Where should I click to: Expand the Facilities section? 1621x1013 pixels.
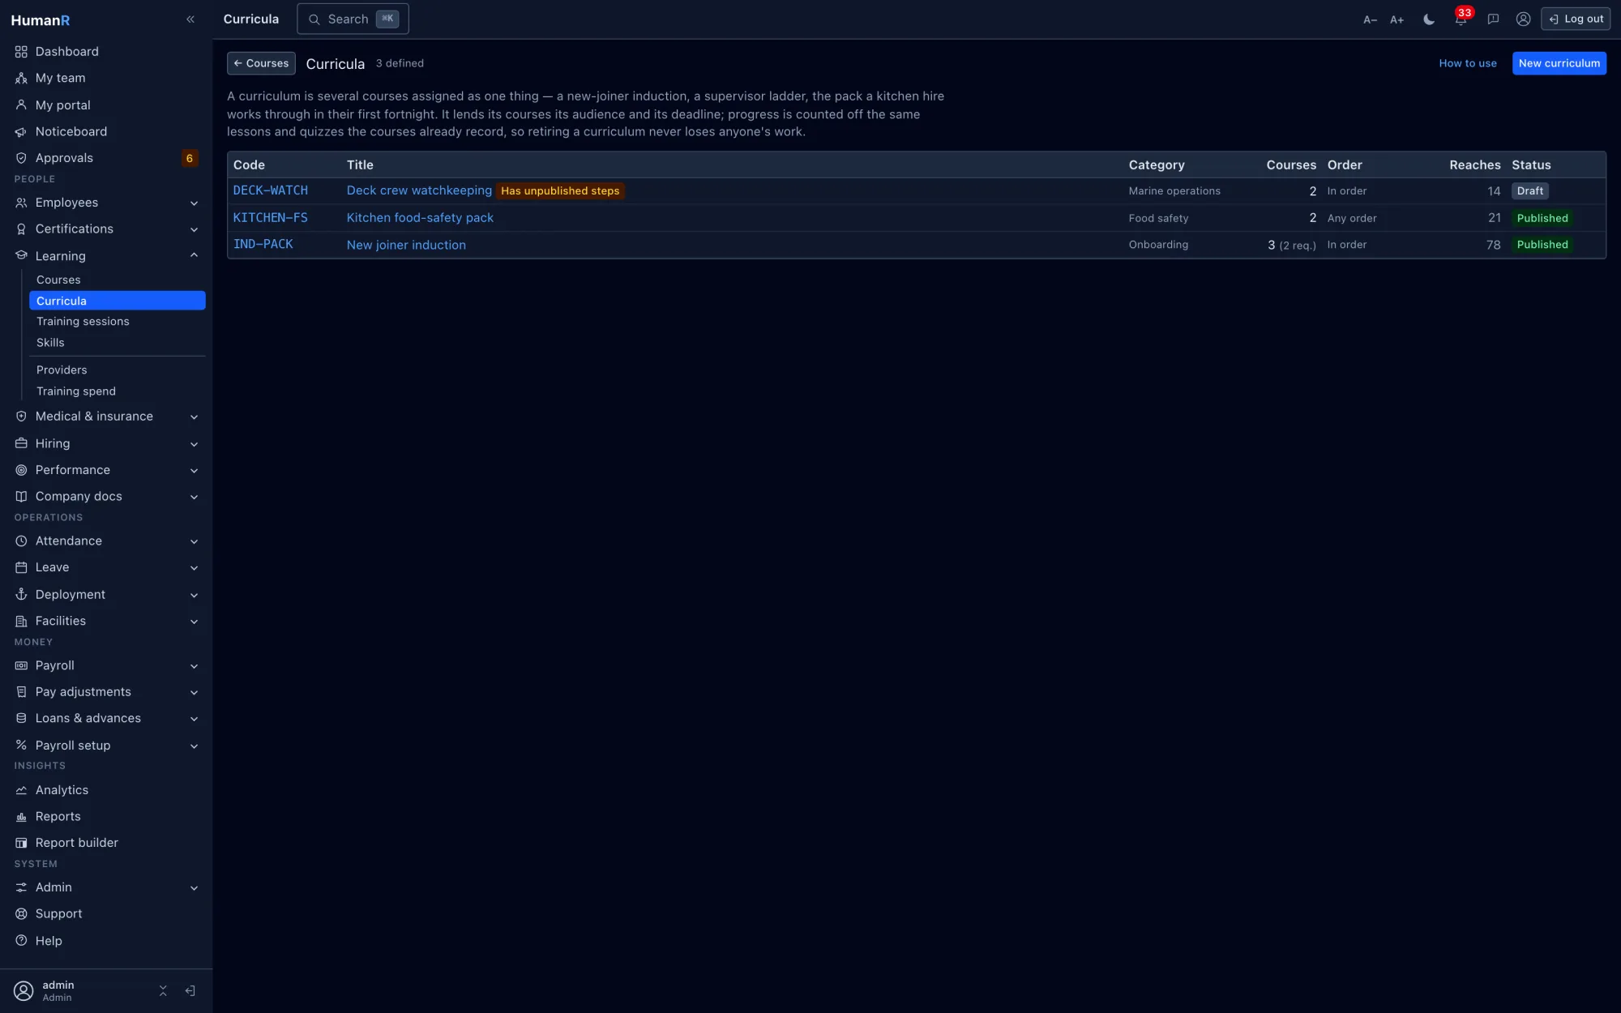point(106,622)
